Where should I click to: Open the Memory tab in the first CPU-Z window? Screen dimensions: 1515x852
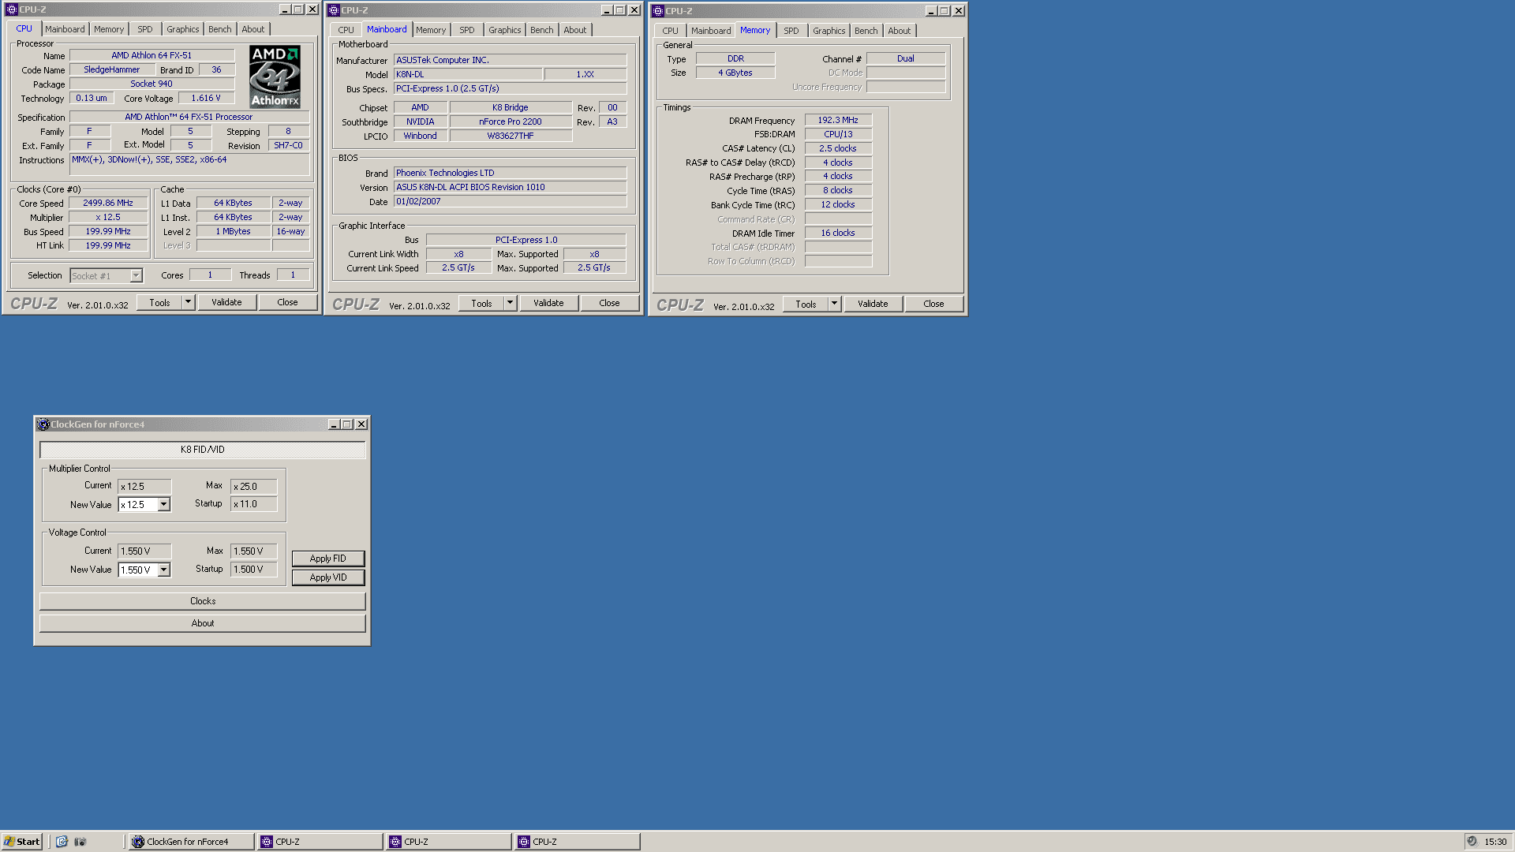(109, 29)
